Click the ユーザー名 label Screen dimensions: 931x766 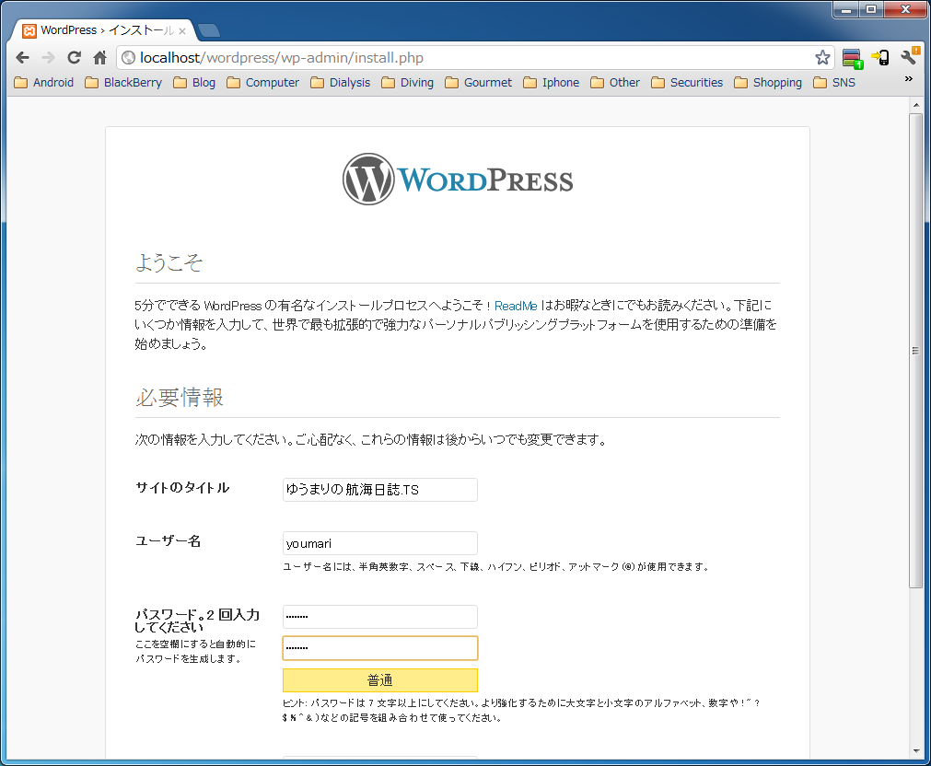[168, 541]
